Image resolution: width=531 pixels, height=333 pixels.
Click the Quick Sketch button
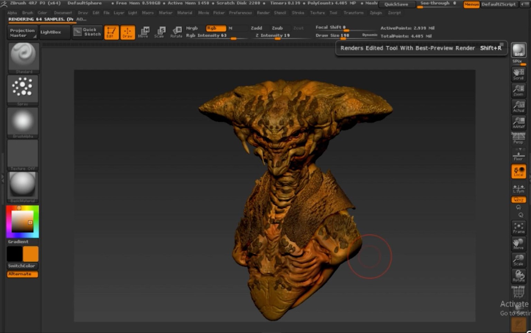(x=87, y=32)
